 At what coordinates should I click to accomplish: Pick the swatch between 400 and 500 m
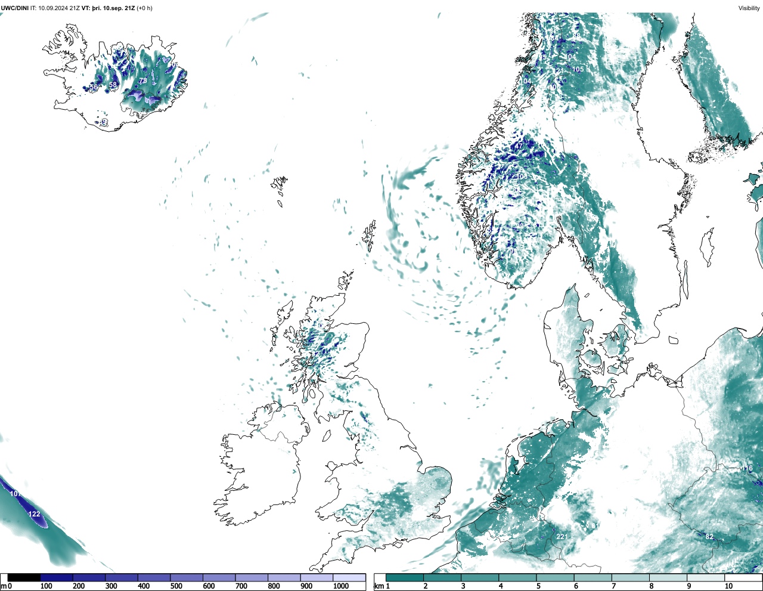pos(154,578)
